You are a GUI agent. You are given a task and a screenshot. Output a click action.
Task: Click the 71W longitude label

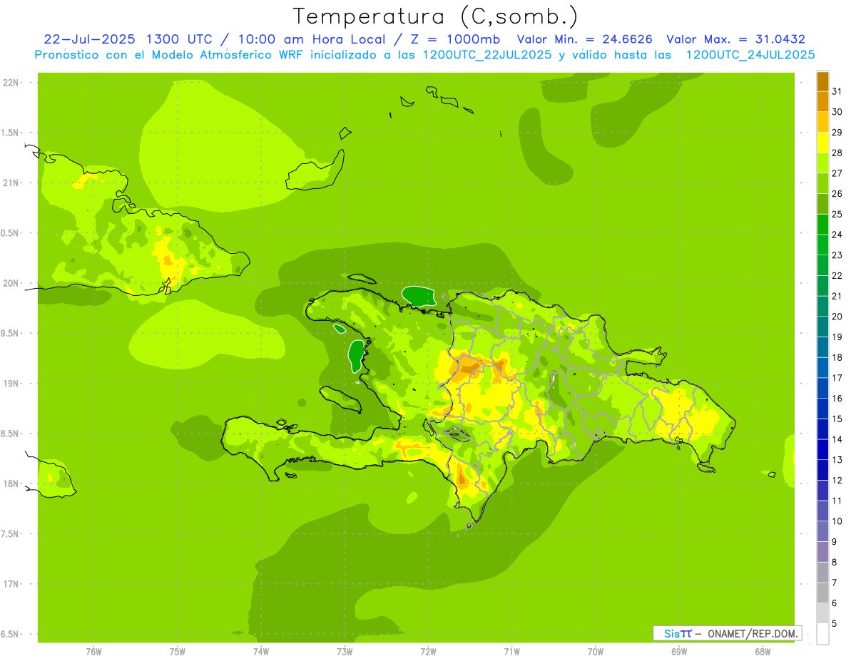(x=511, y=652)
